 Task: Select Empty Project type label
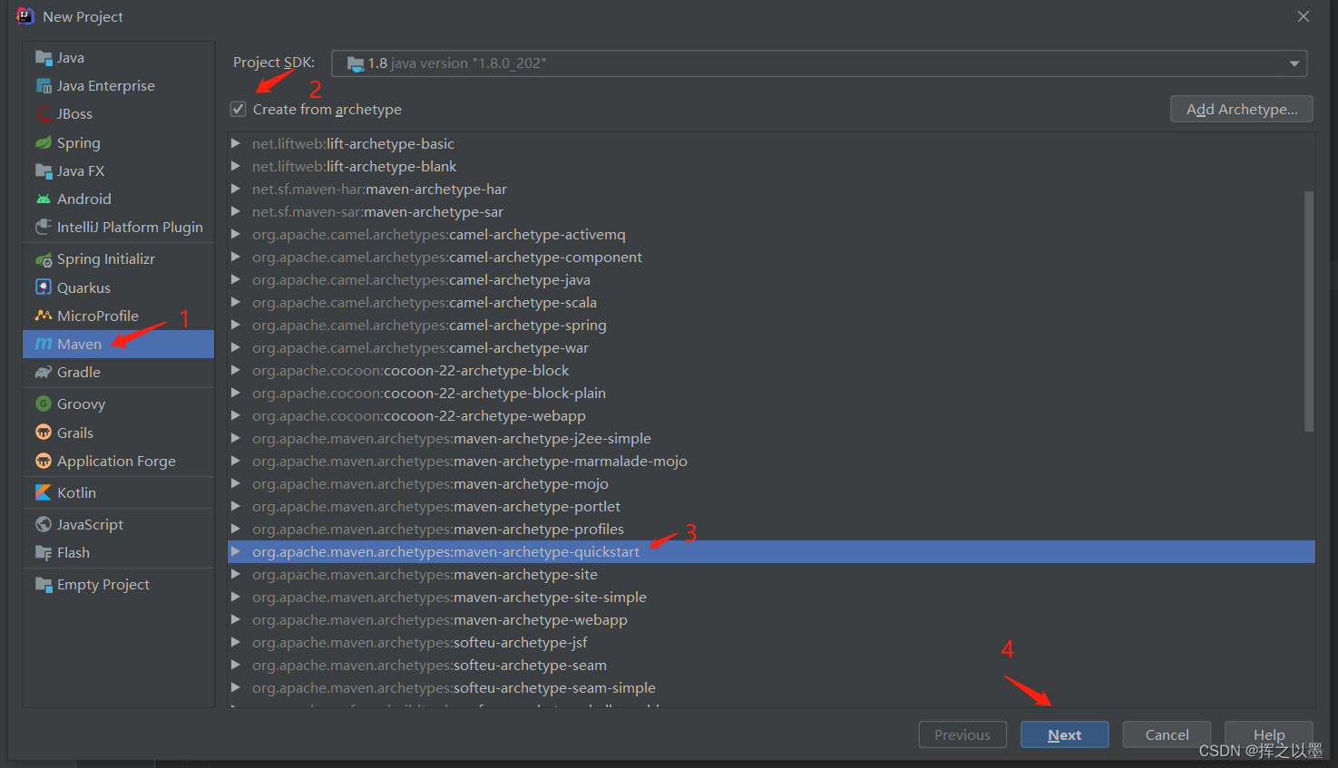click(x=103, y=585)
